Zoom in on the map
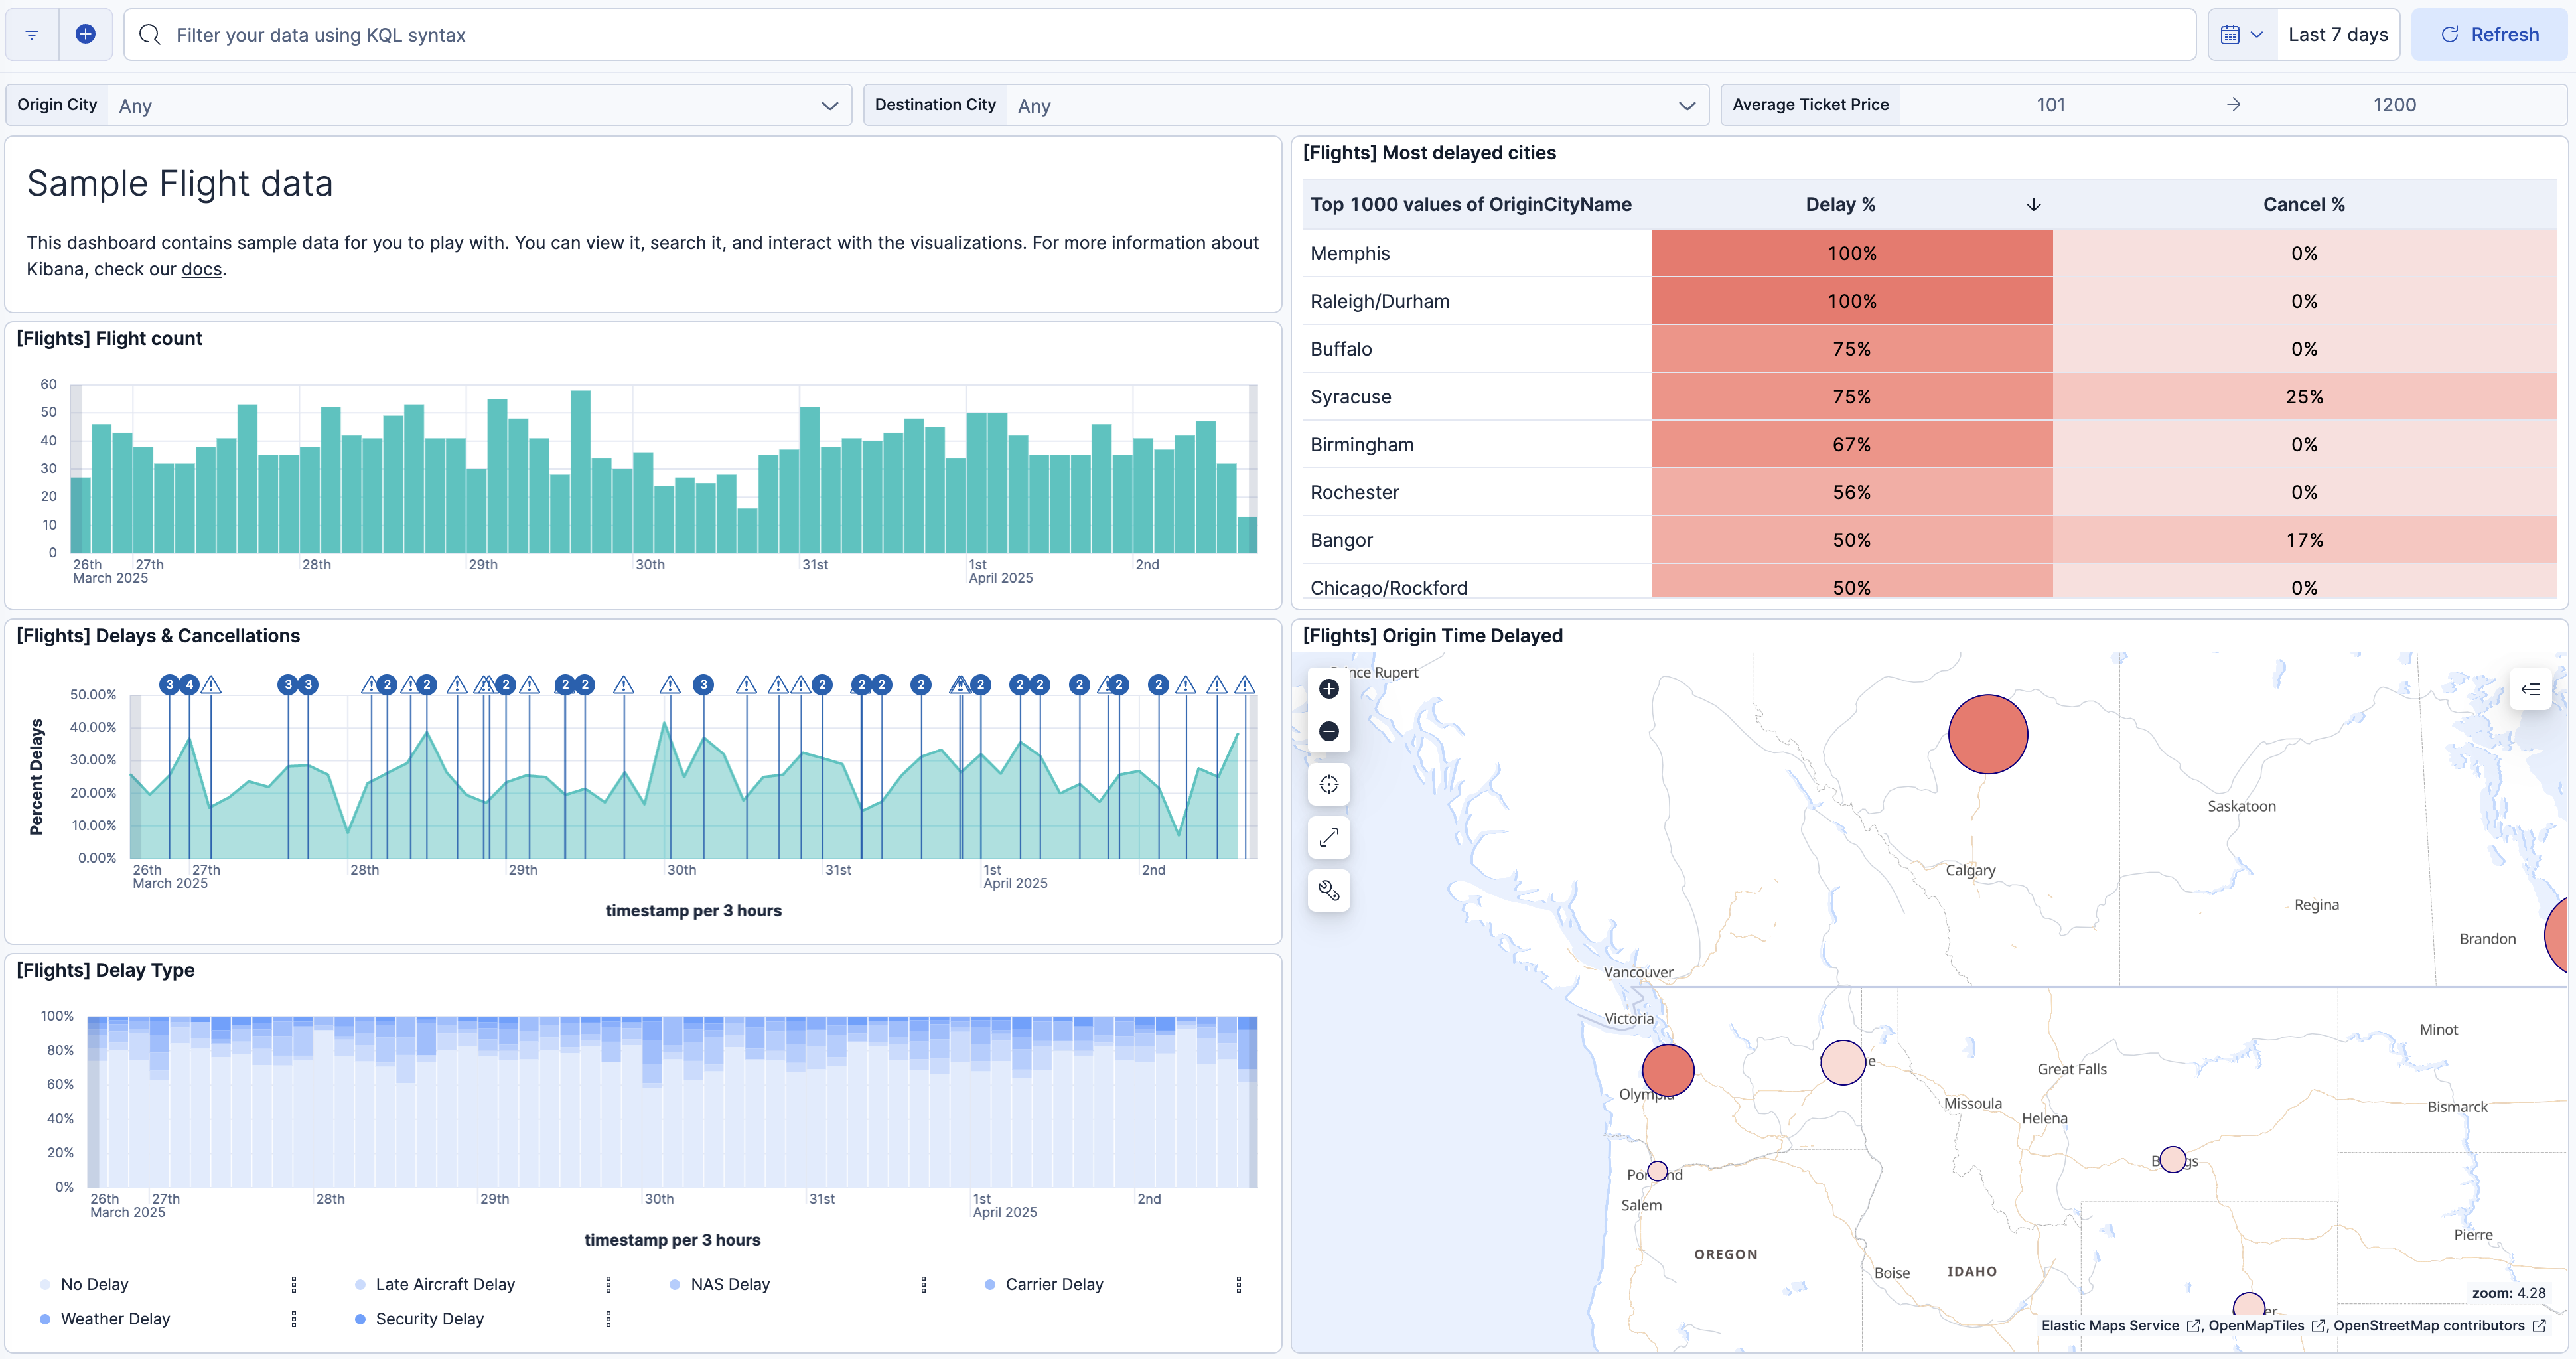Image resolution: width=2576 pixels, height=1359 pixels. (1328, 689)
